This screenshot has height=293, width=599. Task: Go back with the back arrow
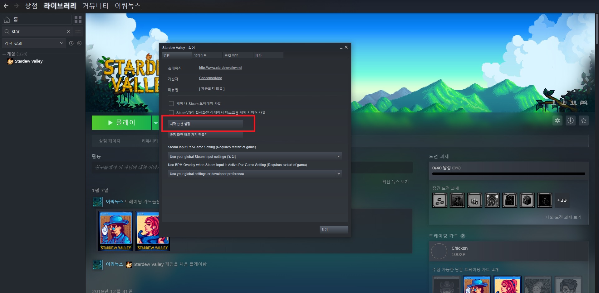pyautogui.click(x=6, y=6)
